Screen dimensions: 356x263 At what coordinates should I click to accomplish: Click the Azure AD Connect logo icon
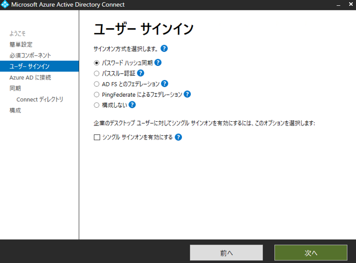point(5,5)
